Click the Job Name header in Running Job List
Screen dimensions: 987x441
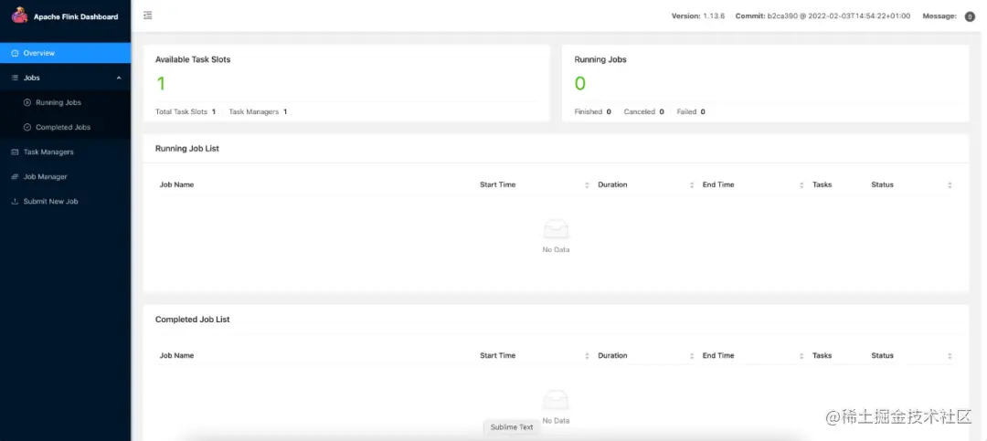pyautogui.click(x=176, y=185)
